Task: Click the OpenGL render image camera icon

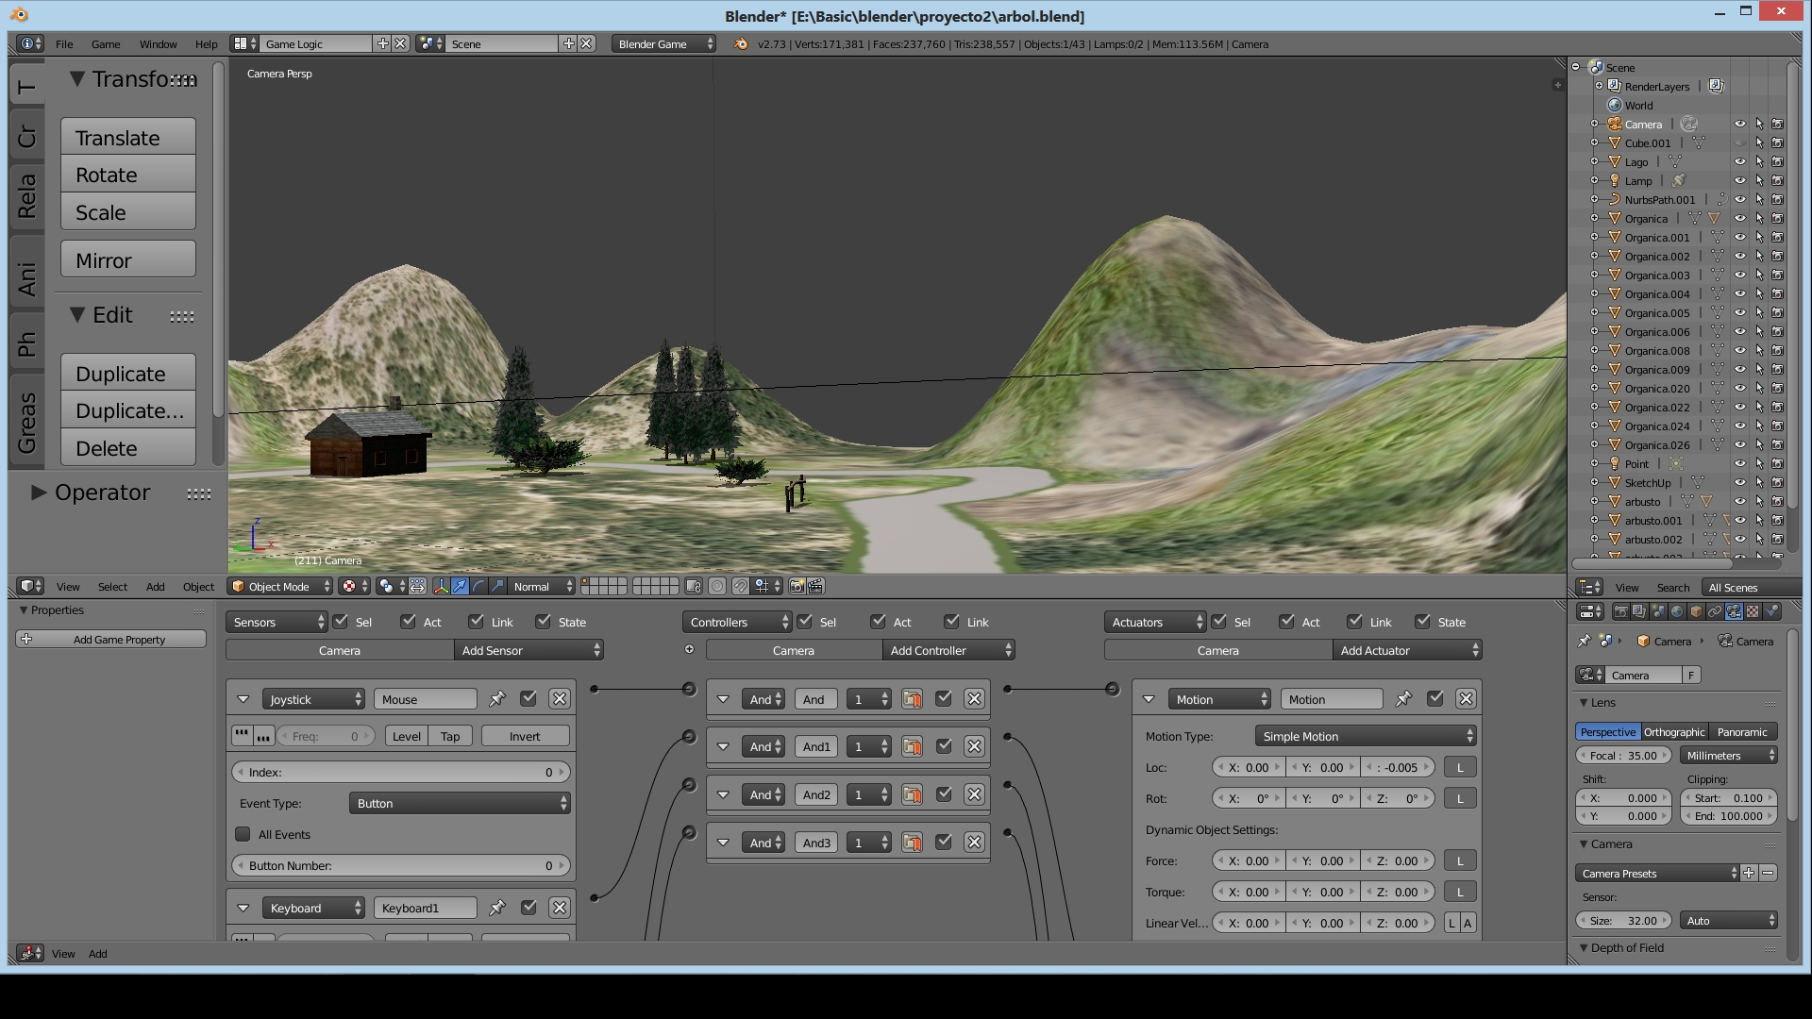Action: pos(797,586)
